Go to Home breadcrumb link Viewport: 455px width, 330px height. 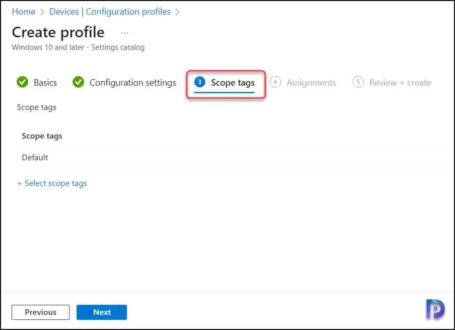24,12
